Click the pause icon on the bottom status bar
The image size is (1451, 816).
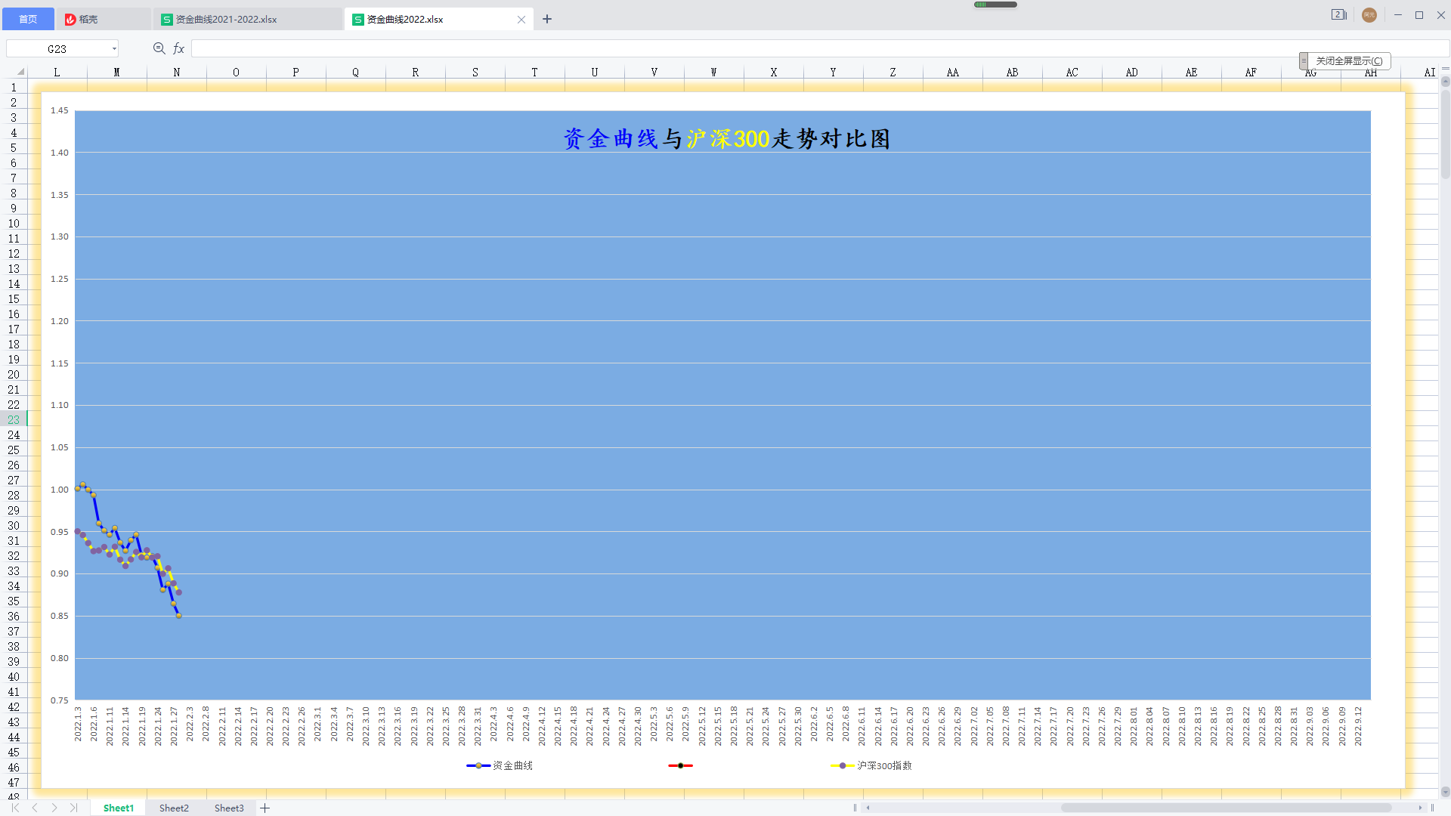(x=855, y=807)
